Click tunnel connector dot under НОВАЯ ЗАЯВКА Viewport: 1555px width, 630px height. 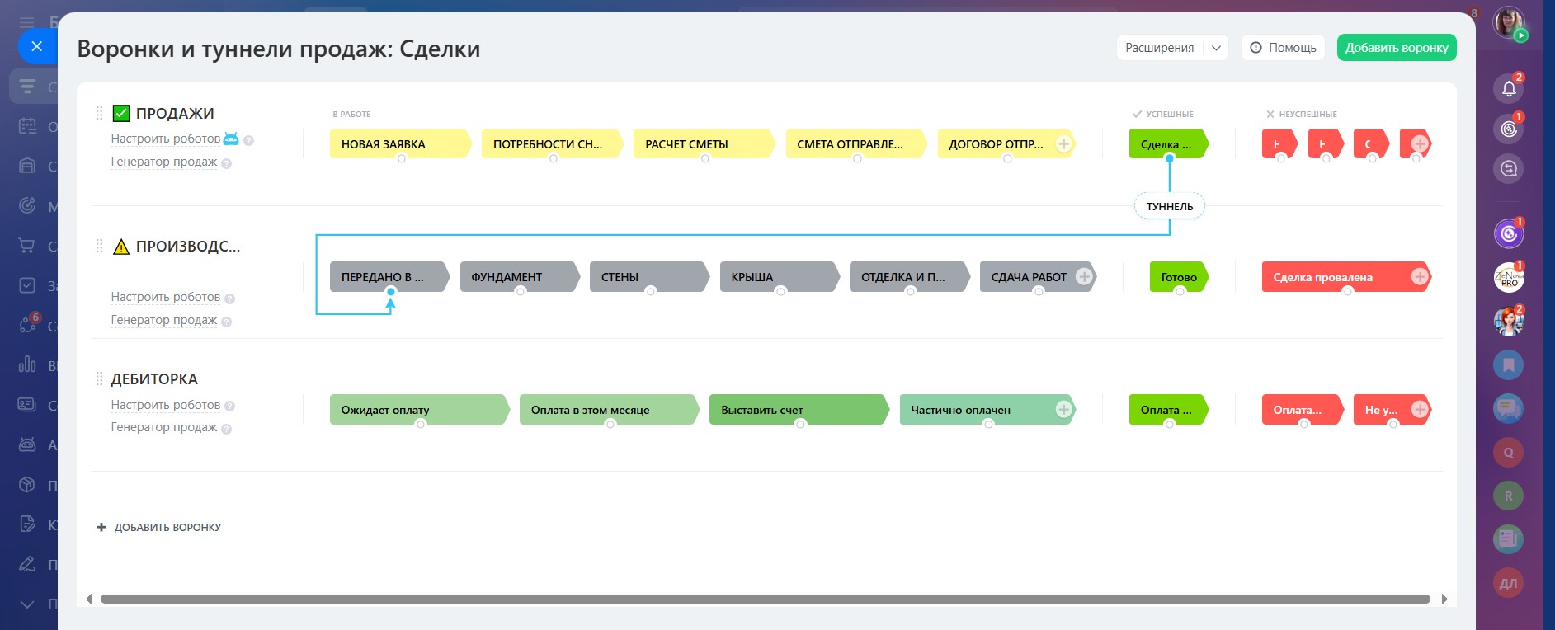pos(402,158)
